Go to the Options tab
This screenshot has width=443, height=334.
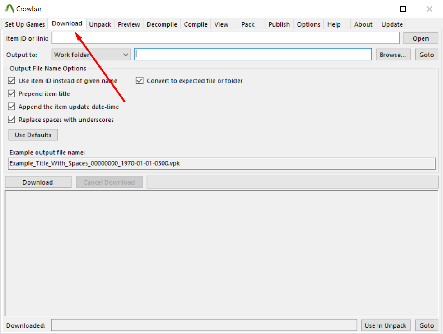(x=308, y=24)
